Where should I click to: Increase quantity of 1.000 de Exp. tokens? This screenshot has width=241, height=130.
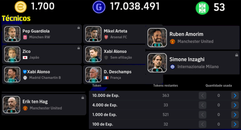click(x=235, y=115)
